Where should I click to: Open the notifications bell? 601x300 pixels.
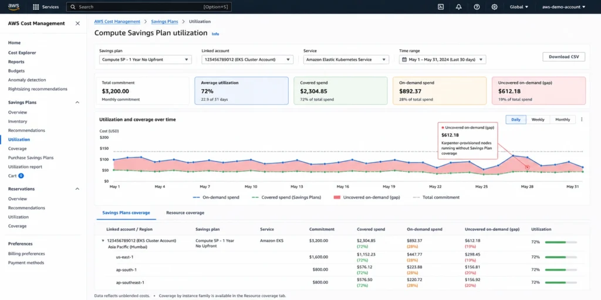[458, 7]
